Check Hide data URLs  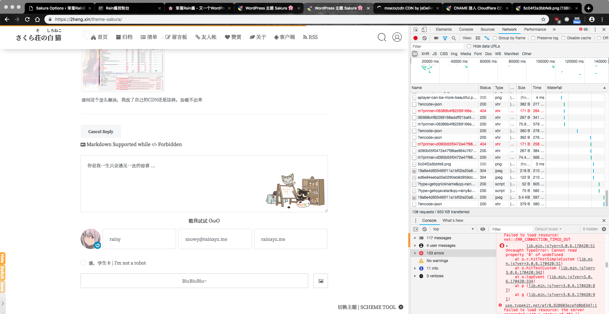pos(469,46)
